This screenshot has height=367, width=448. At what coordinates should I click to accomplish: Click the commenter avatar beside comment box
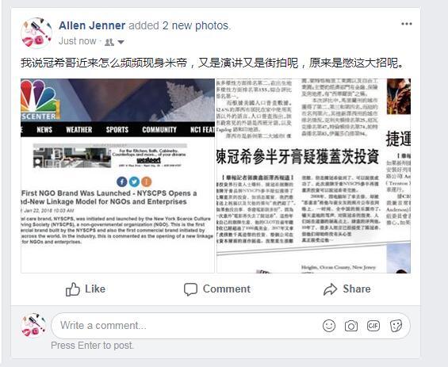click(x=34, y=325)
